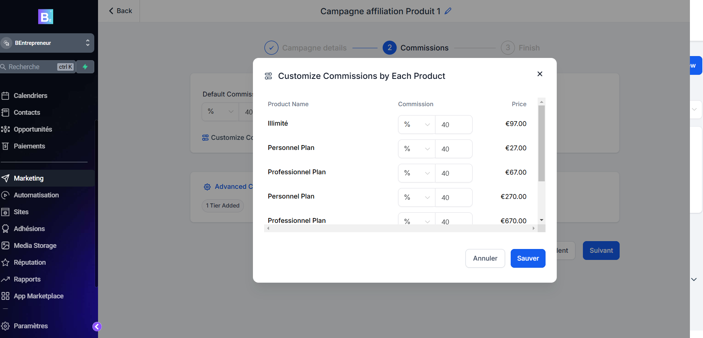Click the scroll up arrow in dialog

pyautogui.click(x=541, y=102)
